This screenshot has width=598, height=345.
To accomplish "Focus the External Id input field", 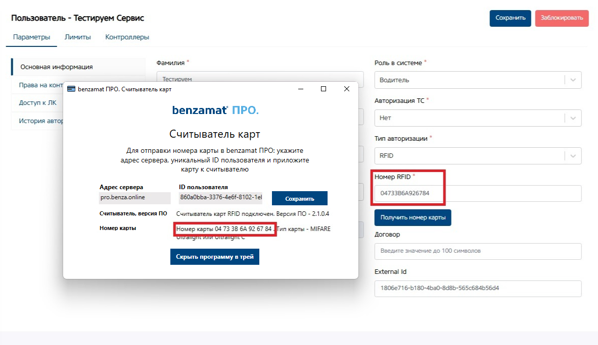I will [478, 289].
